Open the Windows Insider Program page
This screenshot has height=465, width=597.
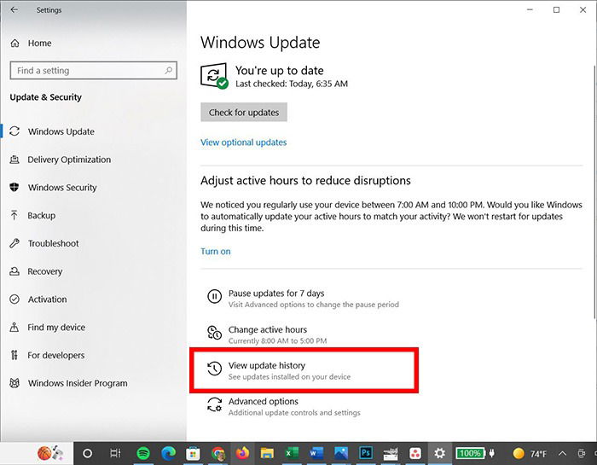pos(78,383)
